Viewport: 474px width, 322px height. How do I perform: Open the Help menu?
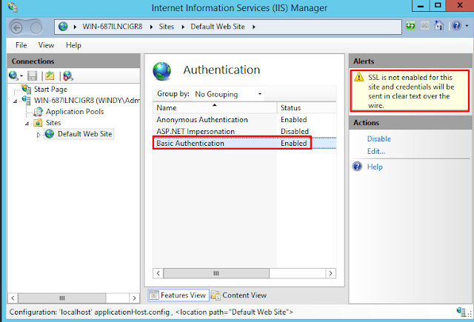point(73,45)
